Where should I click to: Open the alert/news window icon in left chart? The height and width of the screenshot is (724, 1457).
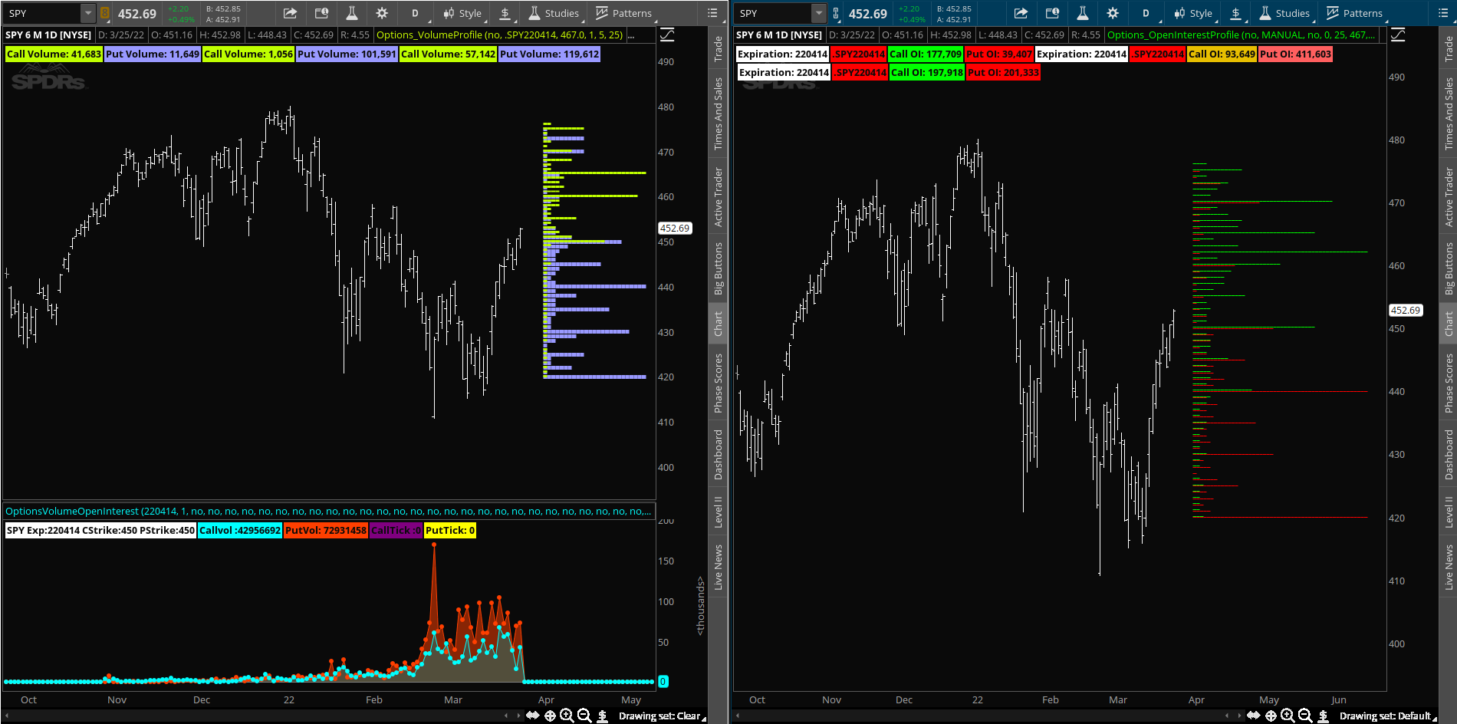pos(322,13)
